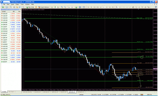
Task: Open the chat icon at toolbar right
Action: [x=156, y=7]
